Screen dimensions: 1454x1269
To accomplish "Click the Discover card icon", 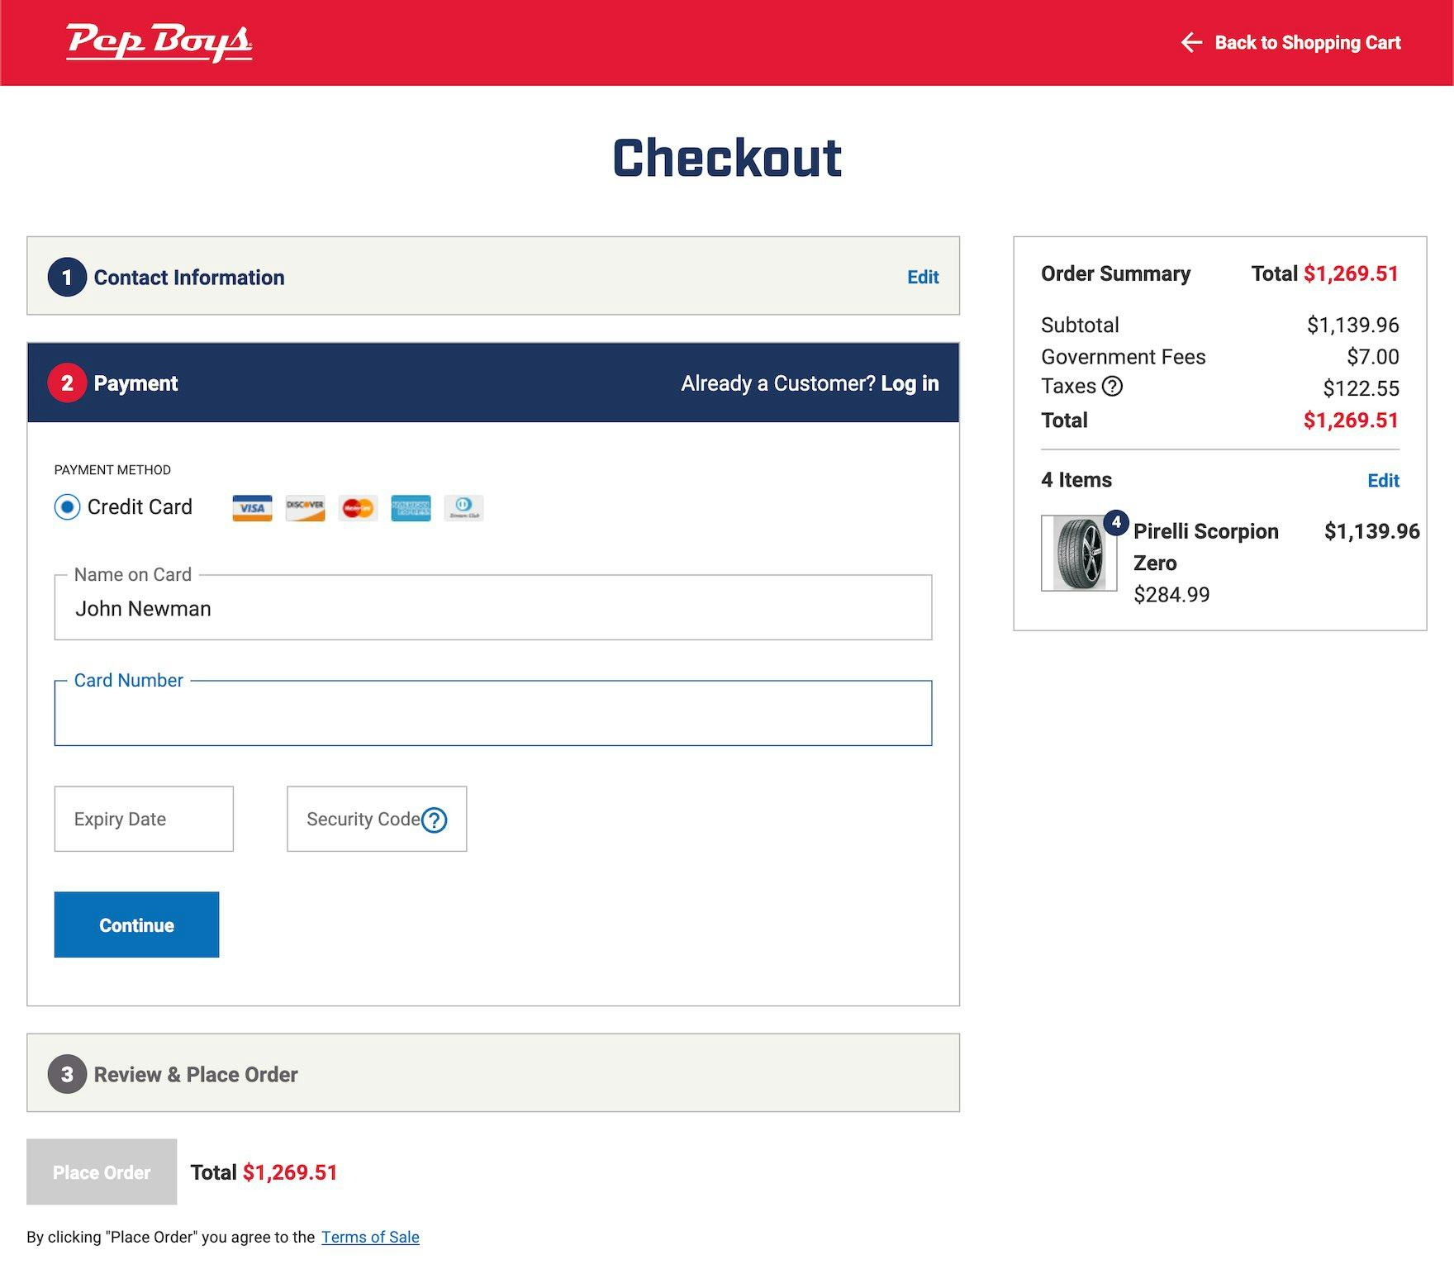I will (x=305, y=508).
